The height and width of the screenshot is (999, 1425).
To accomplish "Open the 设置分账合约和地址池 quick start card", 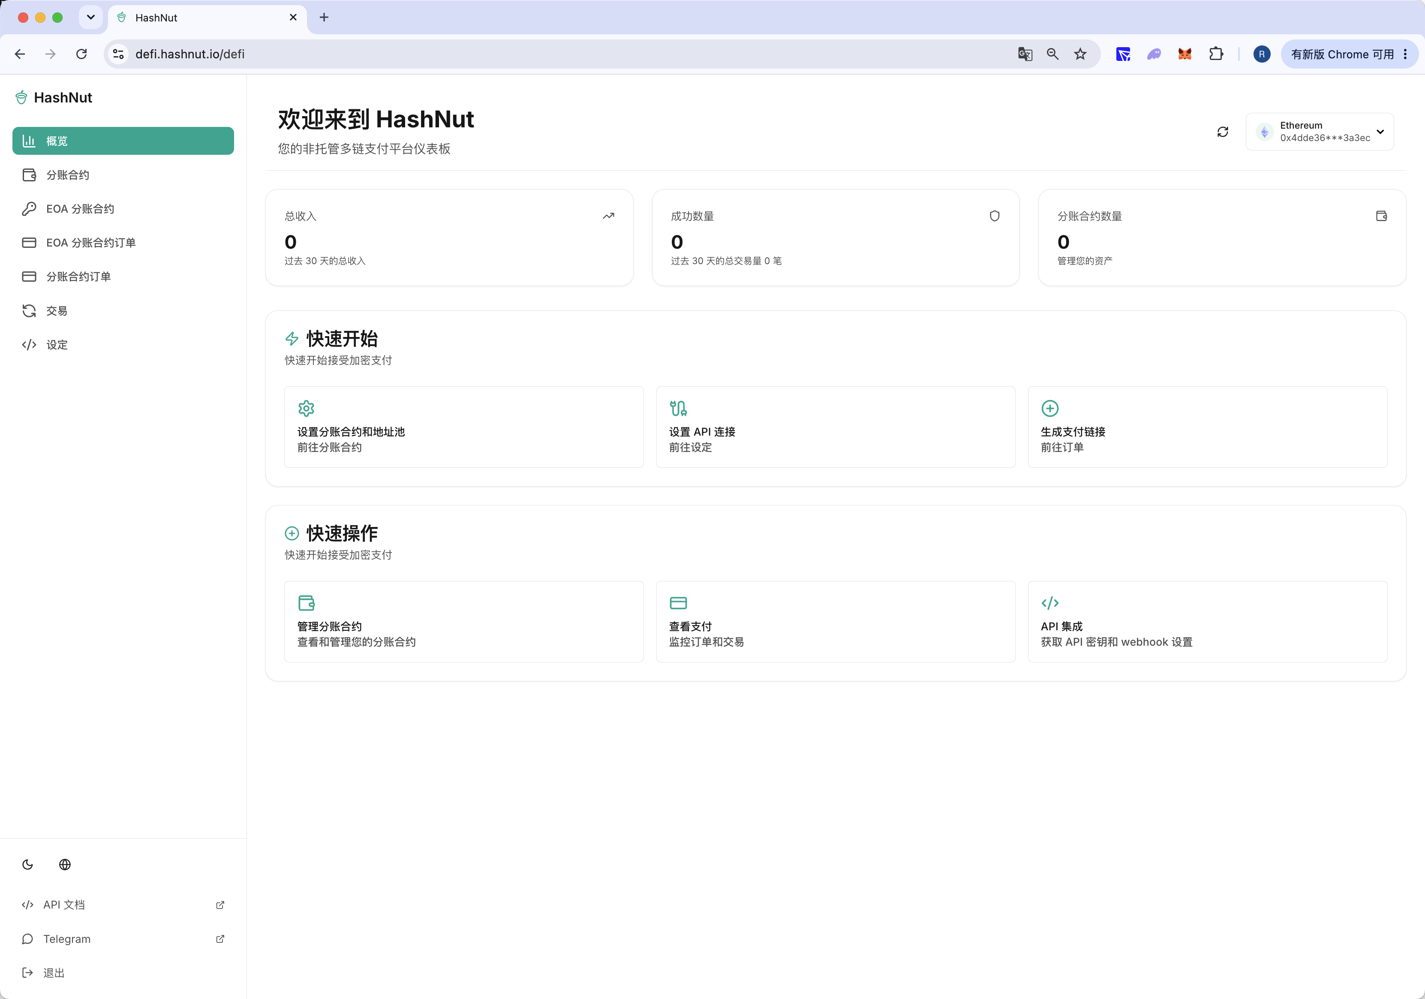I will coord(463,427).
